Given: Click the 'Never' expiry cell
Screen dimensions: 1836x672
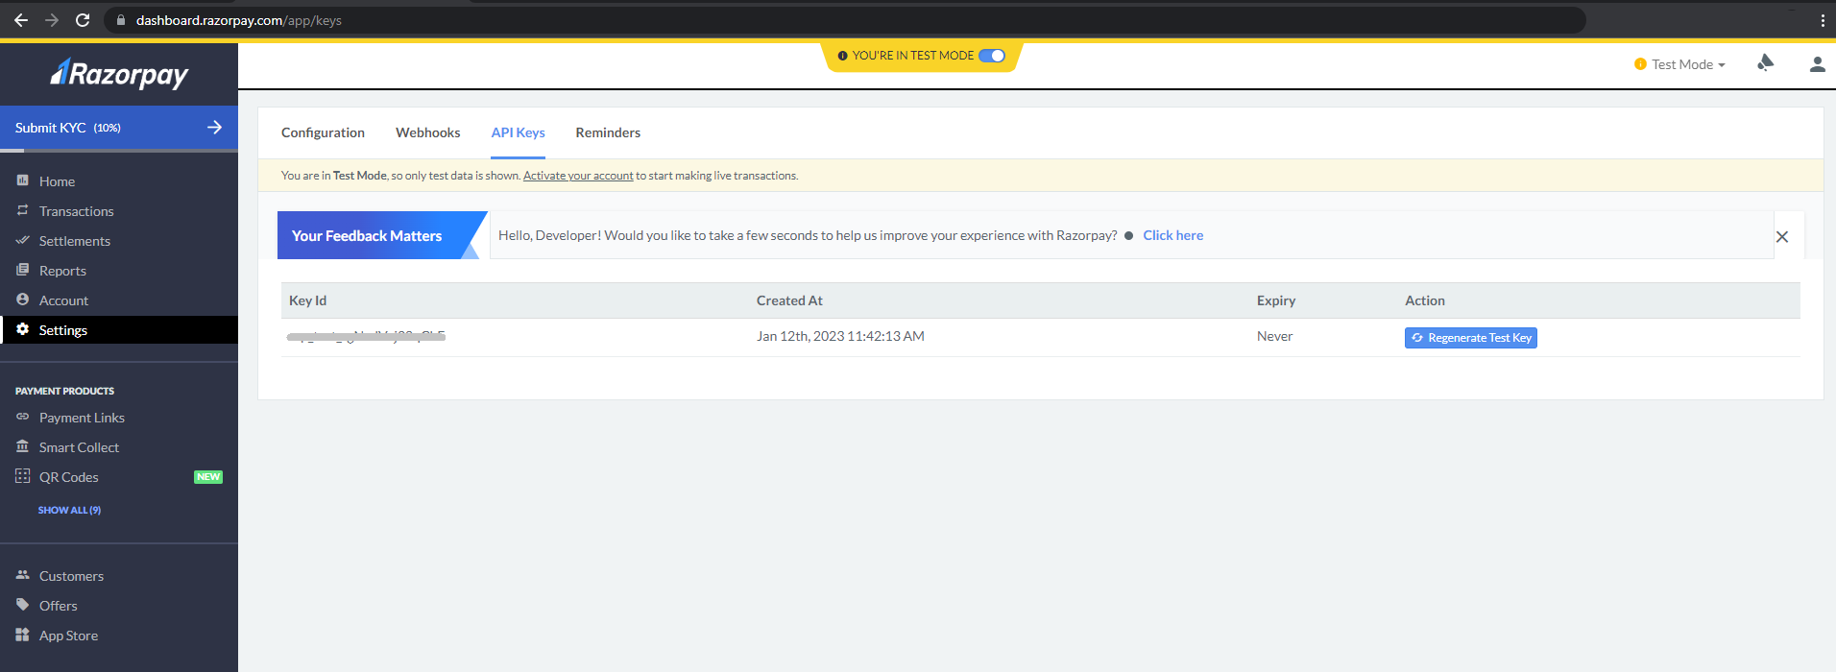Looking at the screenshot, I should [x=1274, y=336].
